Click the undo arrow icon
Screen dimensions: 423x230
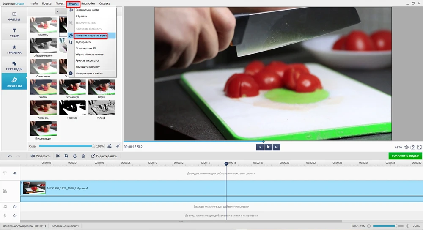coord(10,156)
